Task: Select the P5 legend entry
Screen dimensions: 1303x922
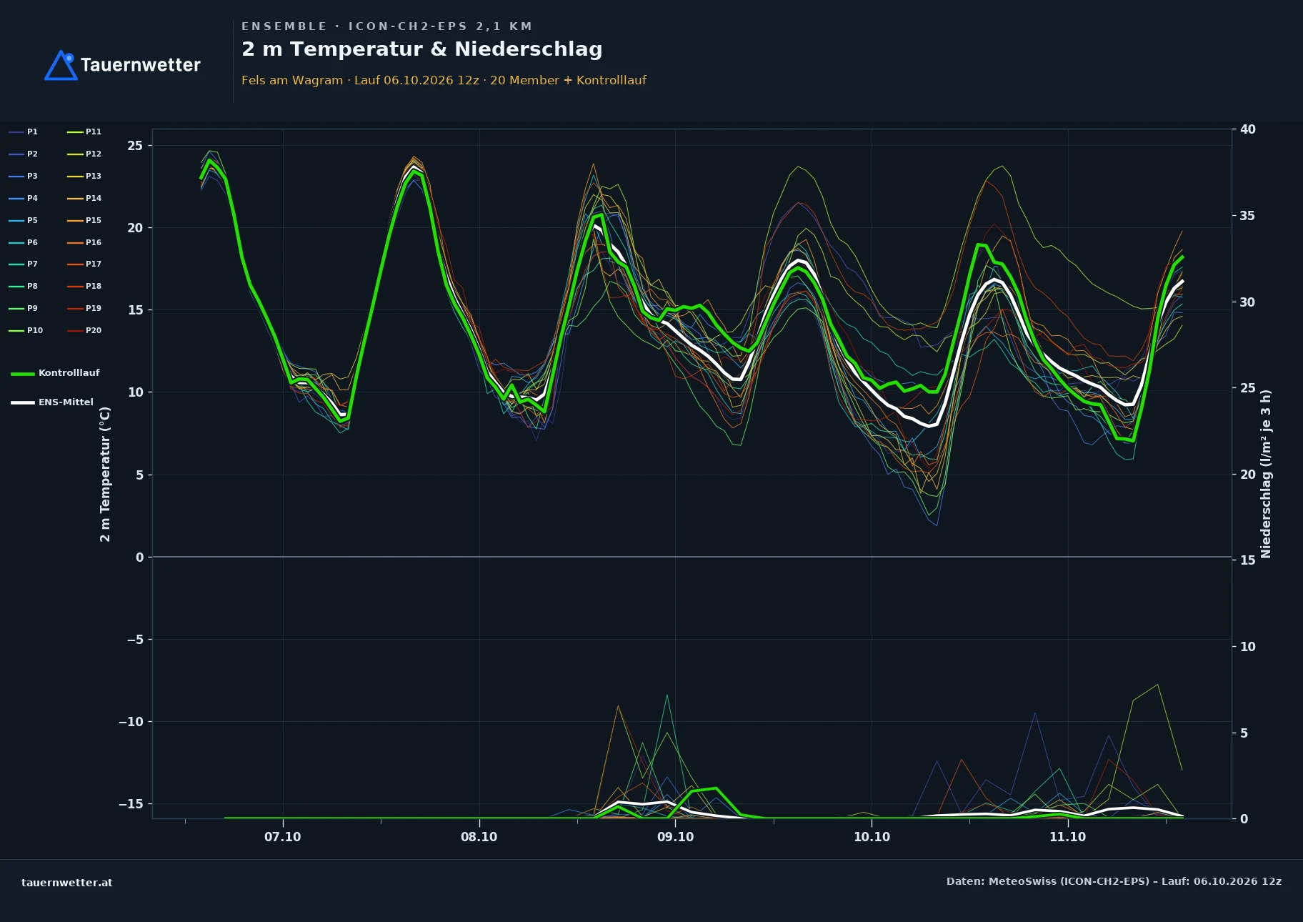Action: coord(24,220)
